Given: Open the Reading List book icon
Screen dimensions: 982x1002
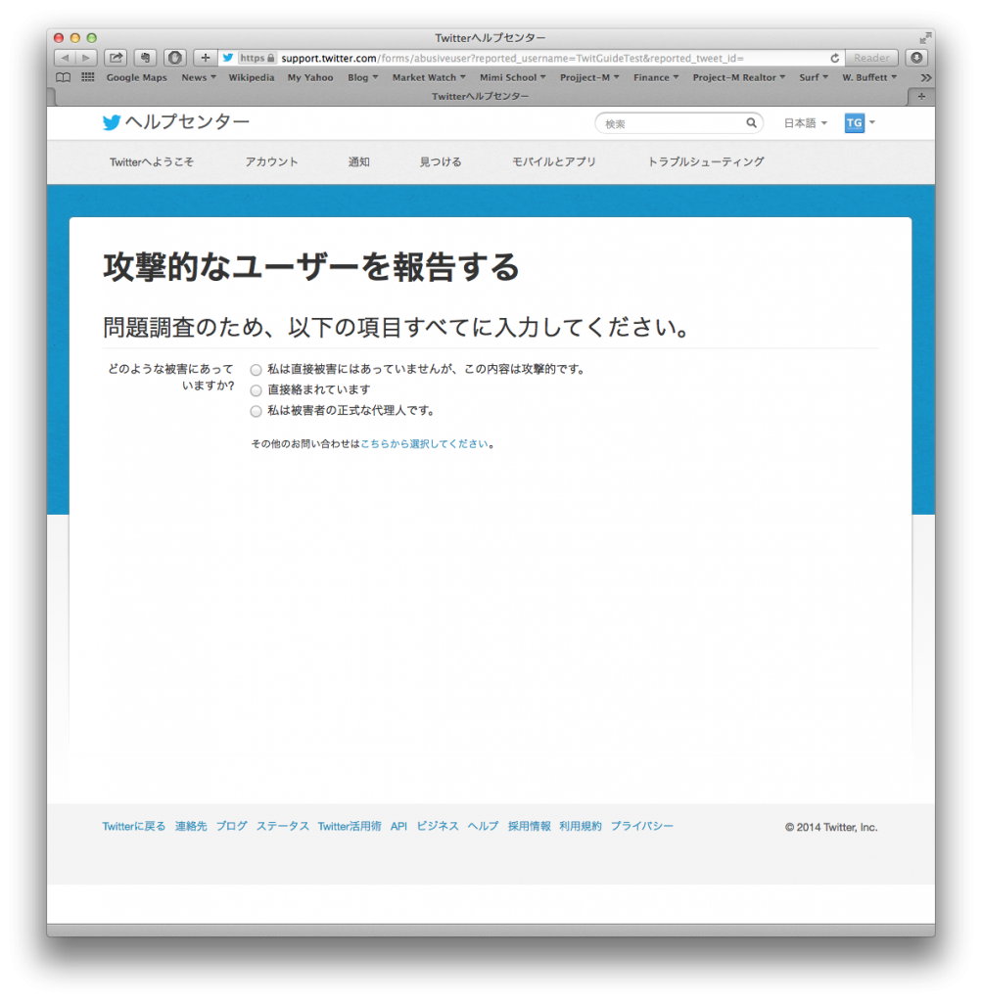Looking at the screenshot, I should (x=64, y=77).
